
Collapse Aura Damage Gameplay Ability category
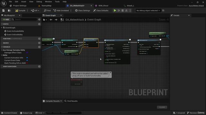pyautogui.click(x=2, y=50)
